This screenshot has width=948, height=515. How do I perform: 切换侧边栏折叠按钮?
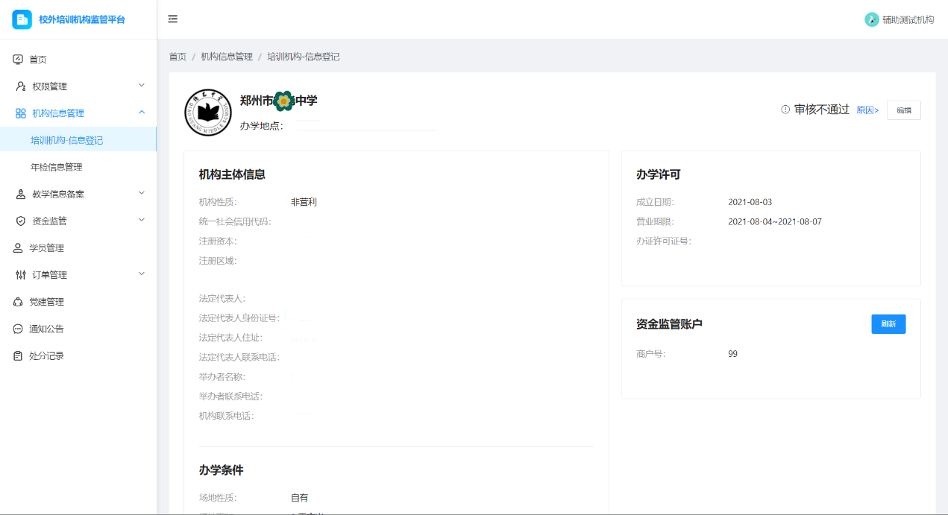pyautogui.click(x=172, y=19)
